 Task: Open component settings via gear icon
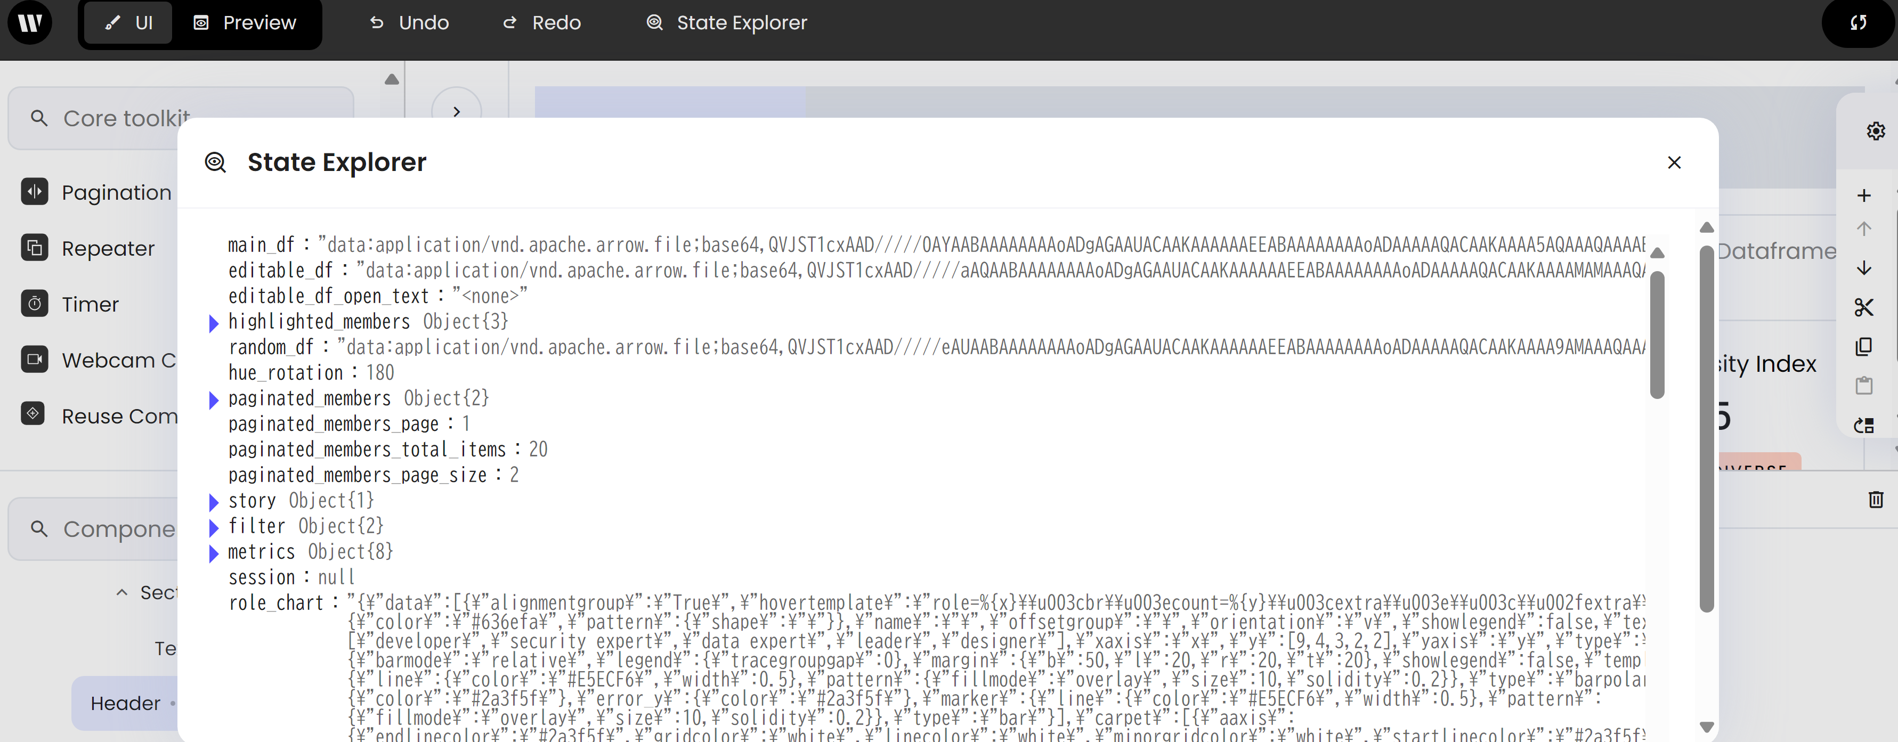(x=1876, y=131)
